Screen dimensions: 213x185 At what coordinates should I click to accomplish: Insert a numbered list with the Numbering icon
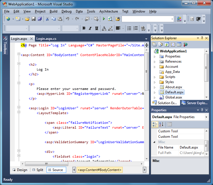pos(135,28)
